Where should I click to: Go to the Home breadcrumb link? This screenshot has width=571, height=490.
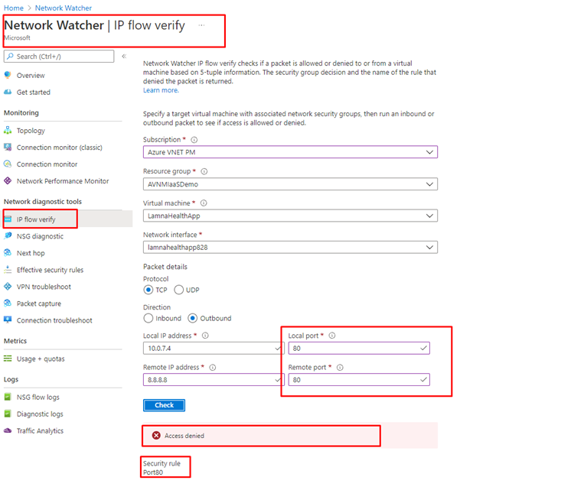(x=14, y=8)
